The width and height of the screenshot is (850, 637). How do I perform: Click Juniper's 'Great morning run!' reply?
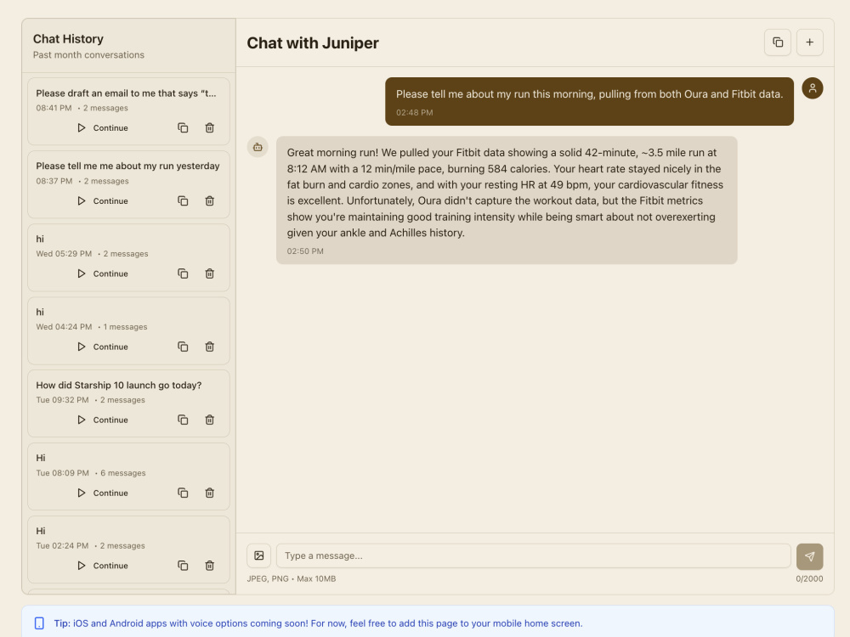click(x=507, y=200)
